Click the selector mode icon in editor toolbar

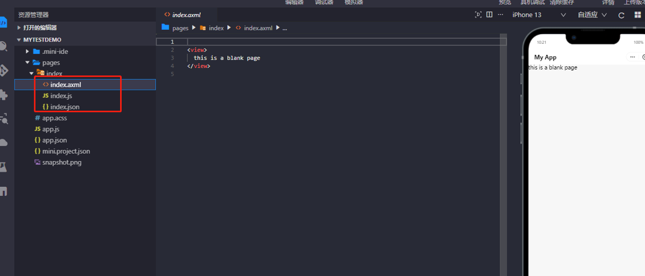click(x=478, y=15)
